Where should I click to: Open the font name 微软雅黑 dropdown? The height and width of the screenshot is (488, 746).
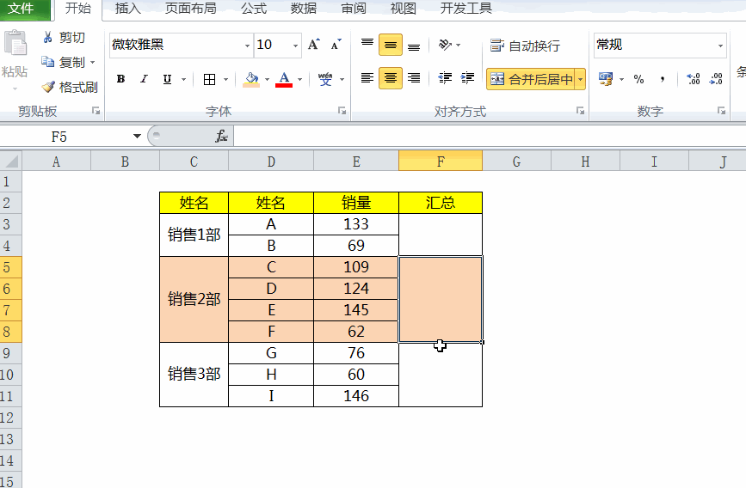[247, 46]
